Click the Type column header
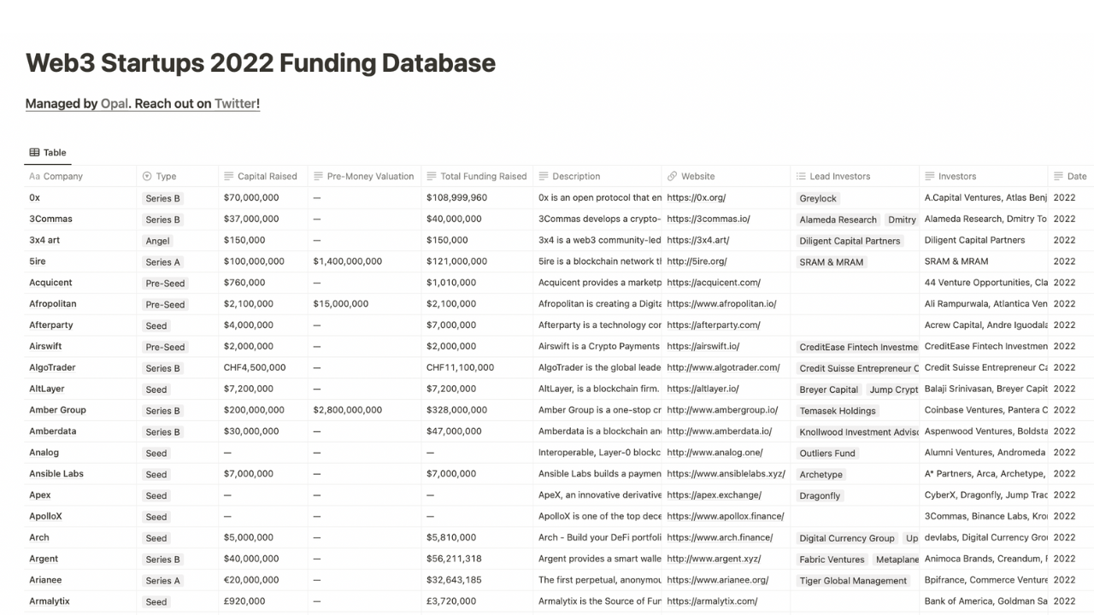The image size is (1094, 615). [x=178, y=176]
